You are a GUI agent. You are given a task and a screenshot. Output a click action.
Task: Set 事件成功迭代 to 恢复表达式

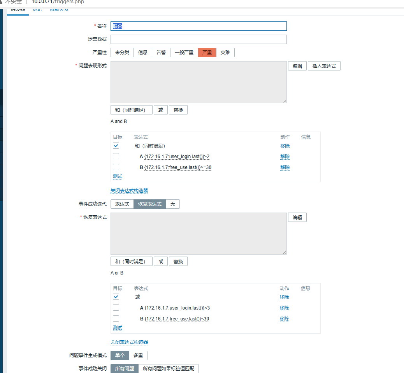click(x=150, y=204)
